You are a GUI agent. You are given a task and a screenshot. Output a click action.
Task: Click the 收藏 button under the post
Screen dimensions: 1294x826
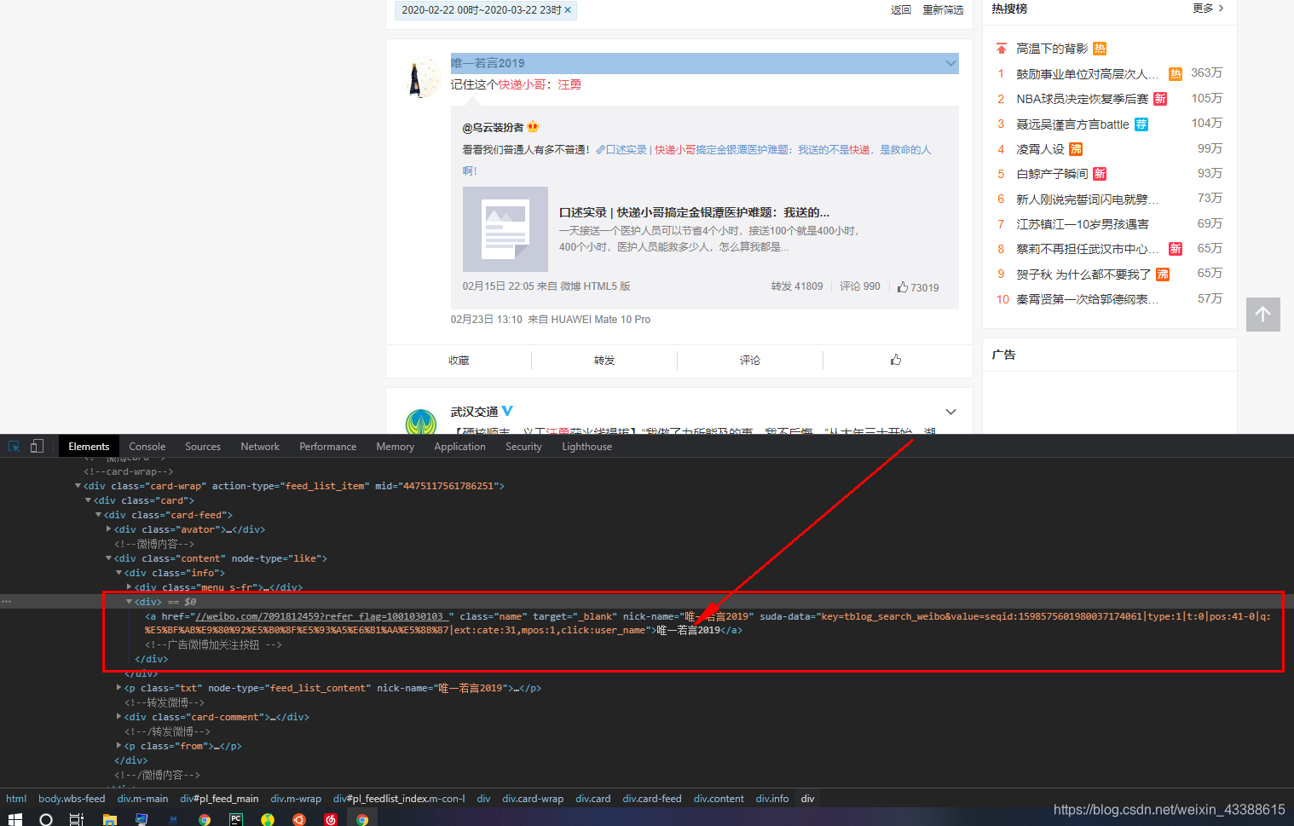tap(459, 361)
